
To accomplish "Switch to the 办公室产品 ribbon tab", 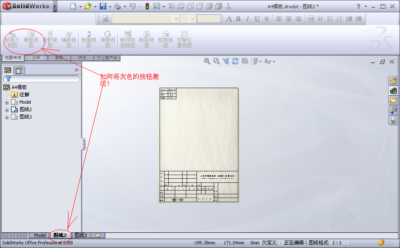I will tap(107, 58).
